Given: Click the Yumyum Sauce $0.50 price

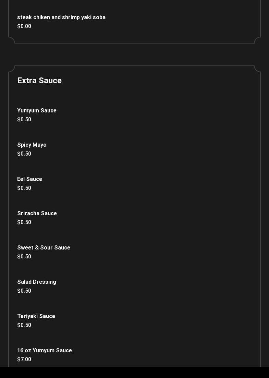Looking at the screenshot, I should pyautogui.click(x=24, y=119).
